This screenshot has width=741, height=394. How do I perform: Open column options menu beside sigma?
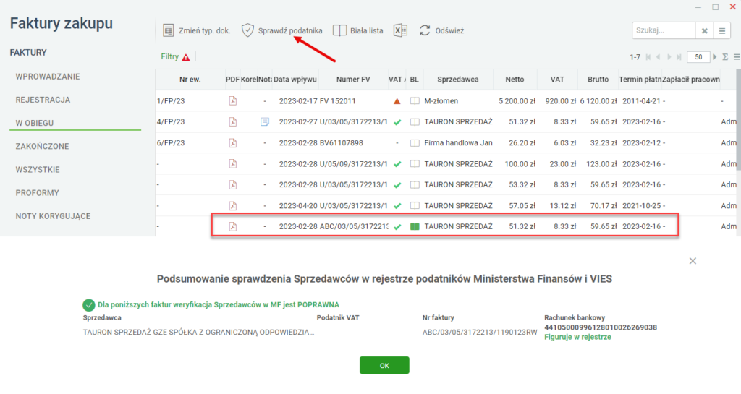(x=737, y=57)
